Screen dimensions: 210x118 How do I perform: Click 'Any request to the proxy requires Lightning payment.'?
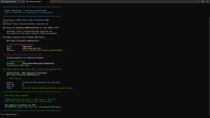32,33
